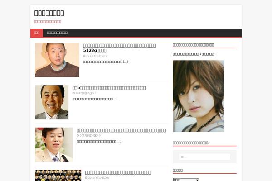Focus the sidebar search input field
The image size is (272, 181).
(205, 157)
